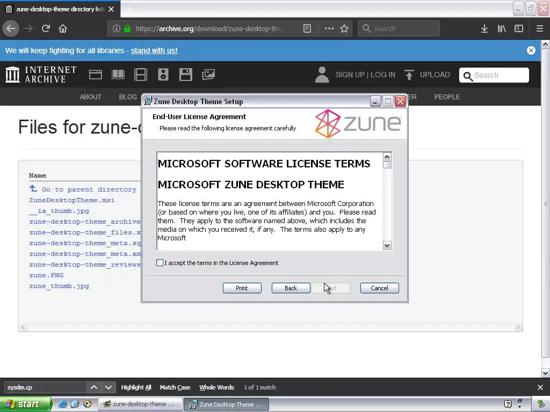Image resolution: width=550 pixels, height=412 pixels.
Task: Open the ZuneDesktopTheme.msi file link
Action: point(71,201)
